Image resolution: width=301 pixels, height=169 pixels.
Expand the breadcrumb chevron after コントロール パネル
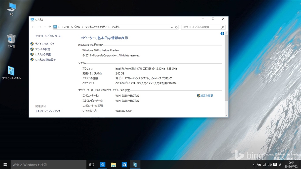[83, 27]
